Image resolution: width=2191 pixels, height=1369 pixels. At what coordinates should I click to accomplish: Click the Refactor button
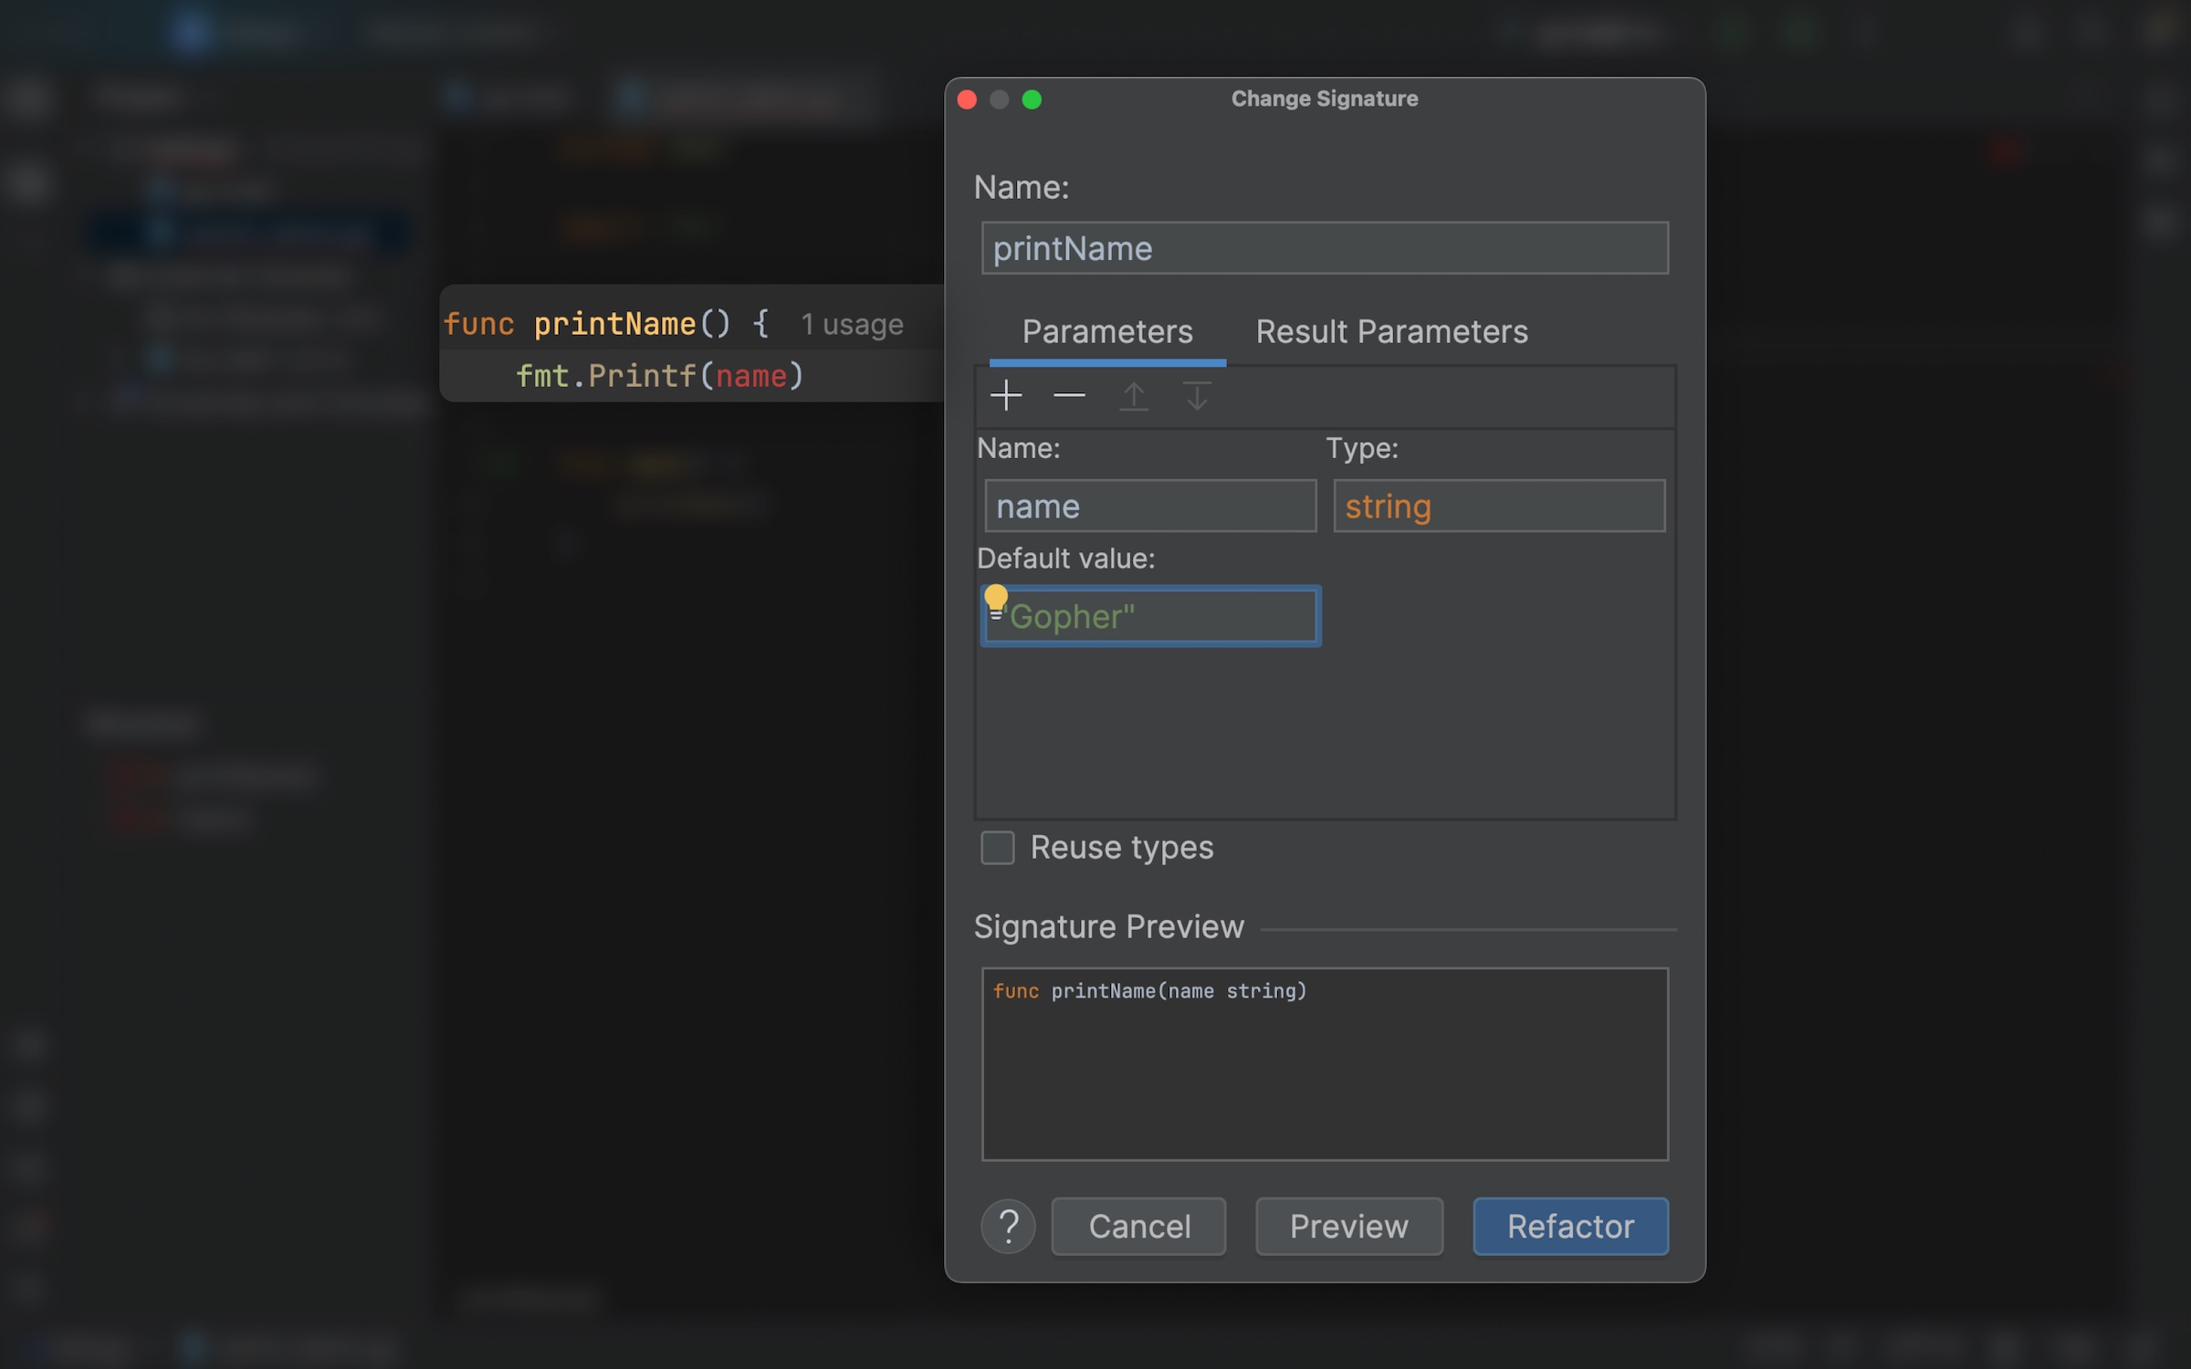point(1570,1226)
